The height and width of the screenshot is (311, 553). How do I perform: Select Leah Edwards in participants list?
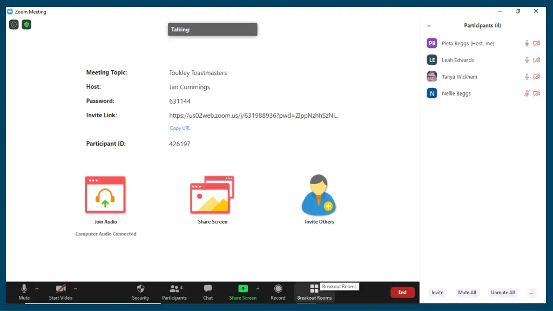(x=483, y=60)
